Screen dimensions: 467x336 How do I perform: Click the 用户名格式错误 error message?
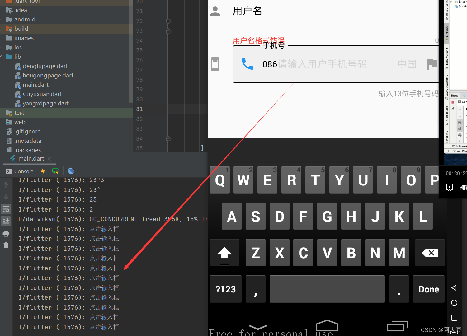tap(259, 40)
